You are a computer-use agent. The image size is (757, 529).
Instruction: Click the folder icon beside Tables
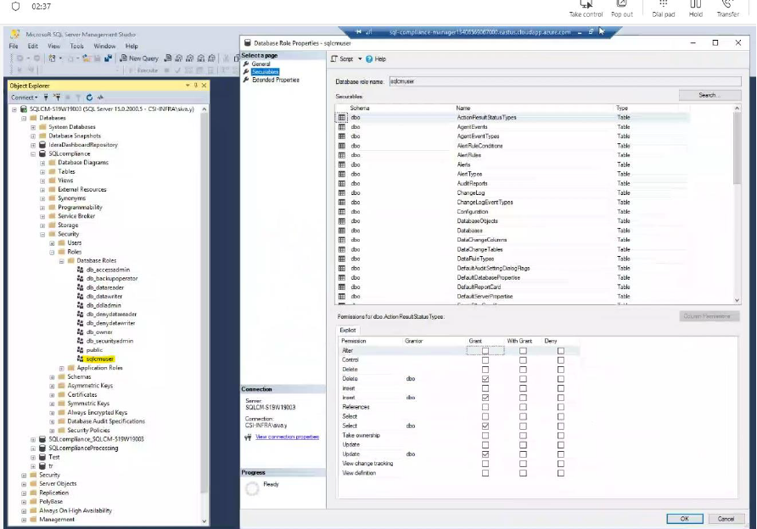click(52, 172)
